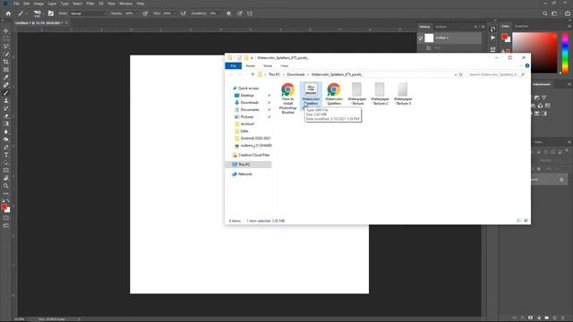Viewport: 573px width, 322px height.
Task: Open the blending Mode dropdown
Action: [x=88, y=13]
